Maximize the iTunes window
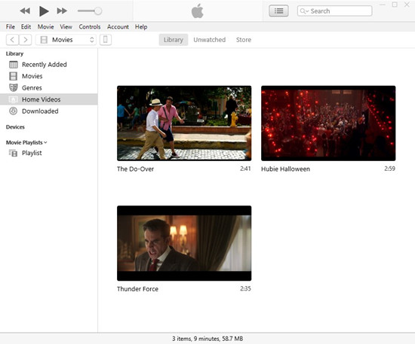Screen dimensions: 415x344 tap(395, 5)
